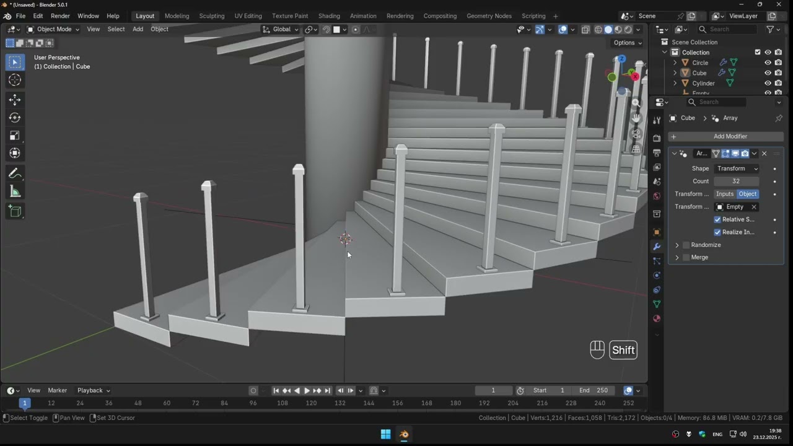
Task: Activate the Move tool
Action: [x=15, y=100]
